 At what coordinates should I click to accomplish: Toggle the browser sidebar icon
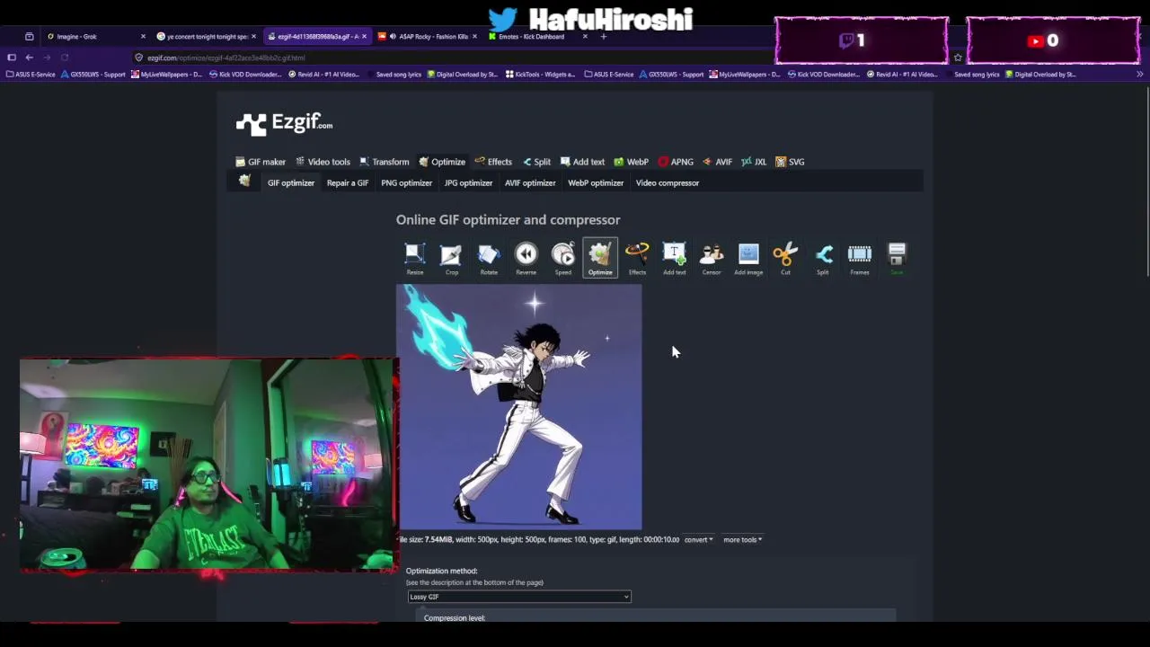click(x=11, y=58)
